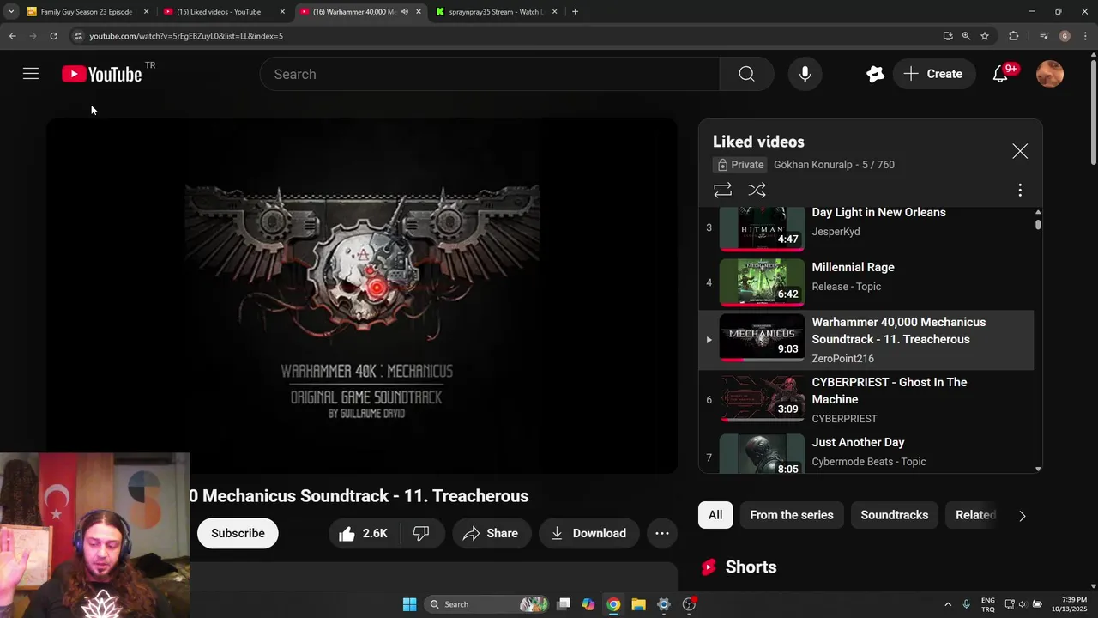
Task: Select the From the series chip
Action: [x=792, y=515]
